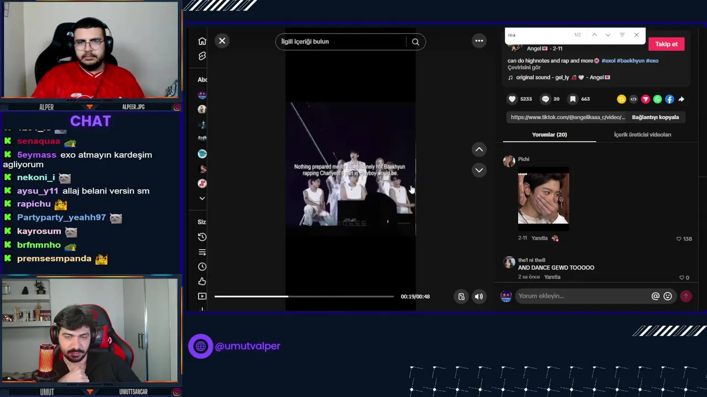Click the Yorum ekleyin comment field

pos(583,296)
